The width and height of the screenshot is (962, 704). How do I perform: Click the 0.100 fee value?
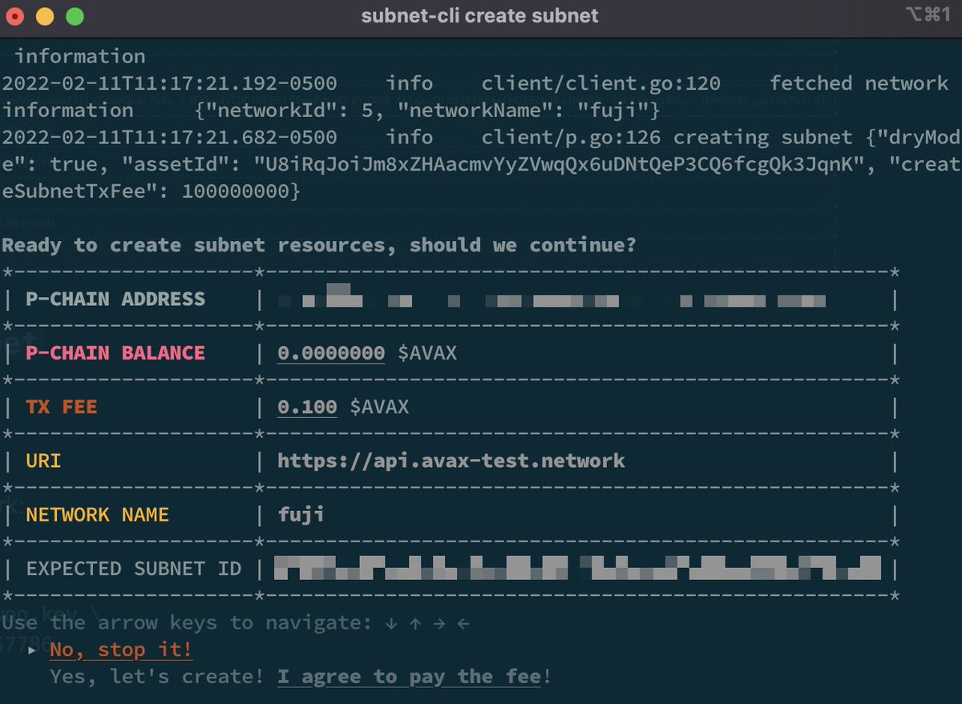(307, 407)
